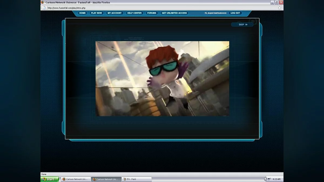This screenshot has height=182, width=324.
Task: Log out using the LOG OUT button
Action: point(235,13)
